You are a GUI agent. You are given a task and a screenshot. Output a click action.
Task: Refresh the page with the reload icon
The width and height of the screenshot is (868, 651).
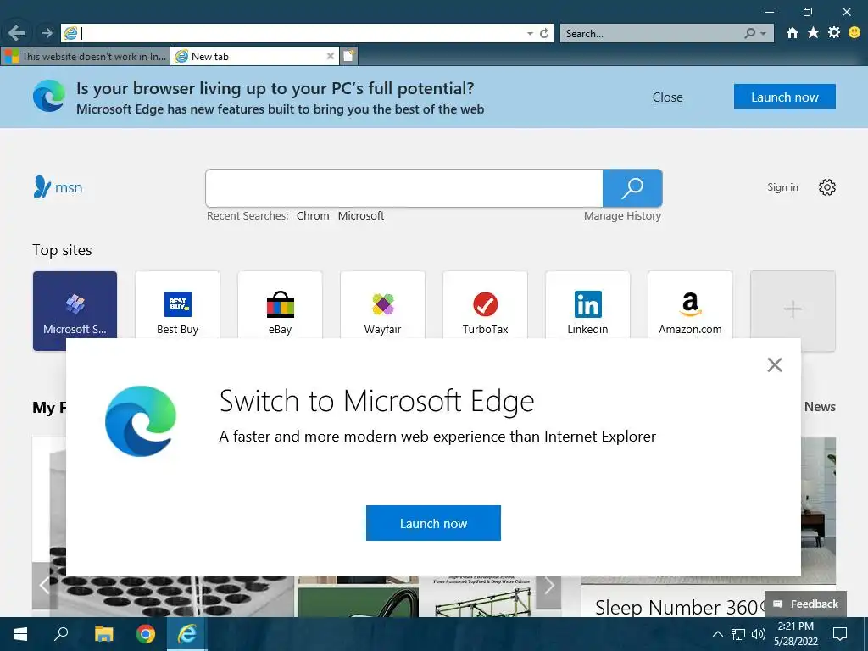[x=544, y=33]
